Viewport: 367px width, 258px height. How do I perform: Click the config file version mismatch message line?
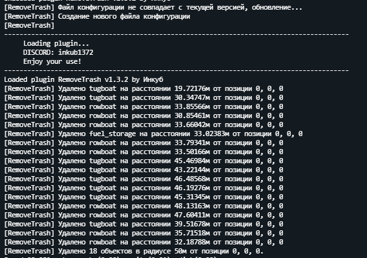pyautogui.click(x=153, y=8)
